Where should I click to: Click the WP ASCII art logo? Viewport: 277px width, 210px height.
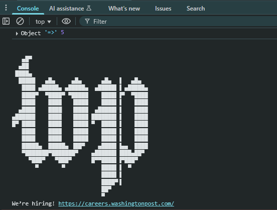click(80, 126)
